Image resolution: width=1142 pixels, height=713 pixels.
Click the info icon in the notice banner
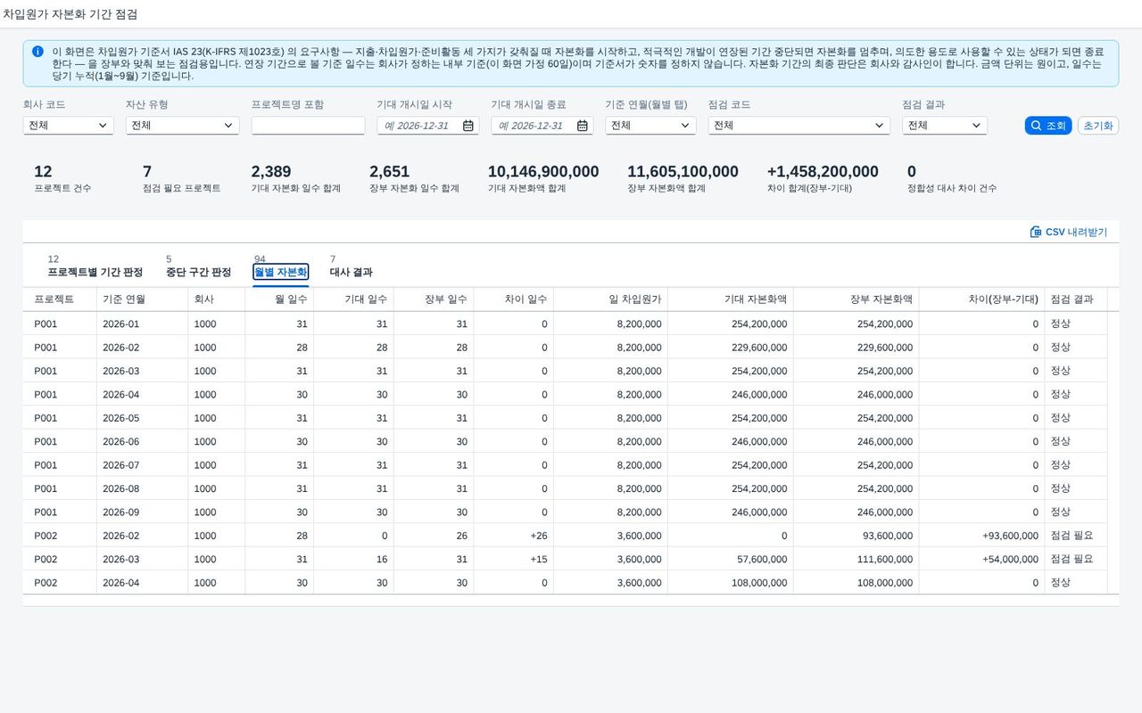[x=37, y=52]
